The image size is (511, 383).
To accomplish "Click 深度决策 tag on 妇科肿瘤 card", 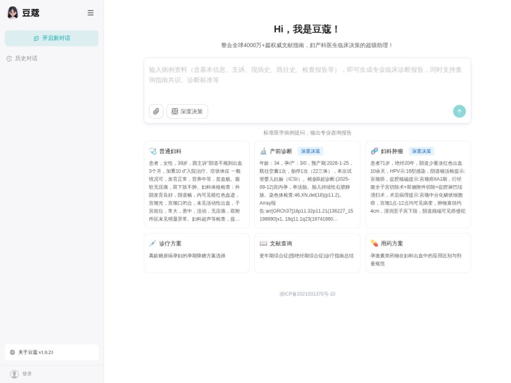I will pyautogui.click(x=422, y=151).
